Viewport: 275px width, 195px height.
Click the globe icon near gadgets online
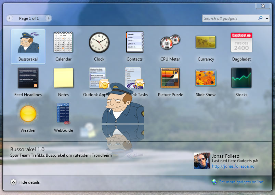pyautogui.click(x=214, y=182)
